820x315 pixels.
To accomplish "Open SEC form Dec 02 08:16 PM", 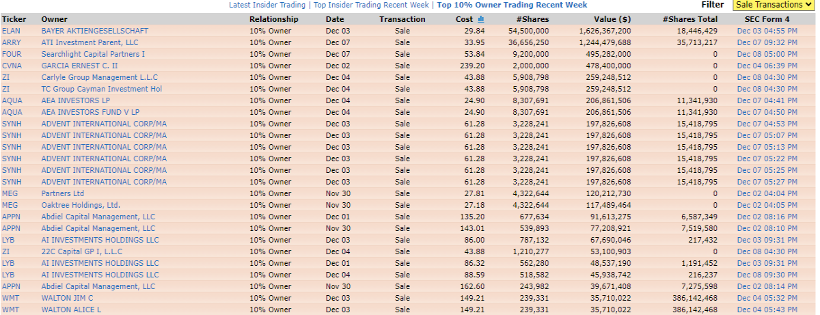I will 767,217.
